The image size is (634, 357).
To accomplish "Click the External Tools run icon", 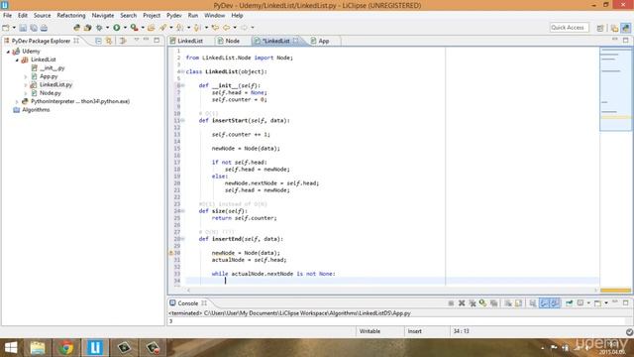I will (x=134, y=28).
